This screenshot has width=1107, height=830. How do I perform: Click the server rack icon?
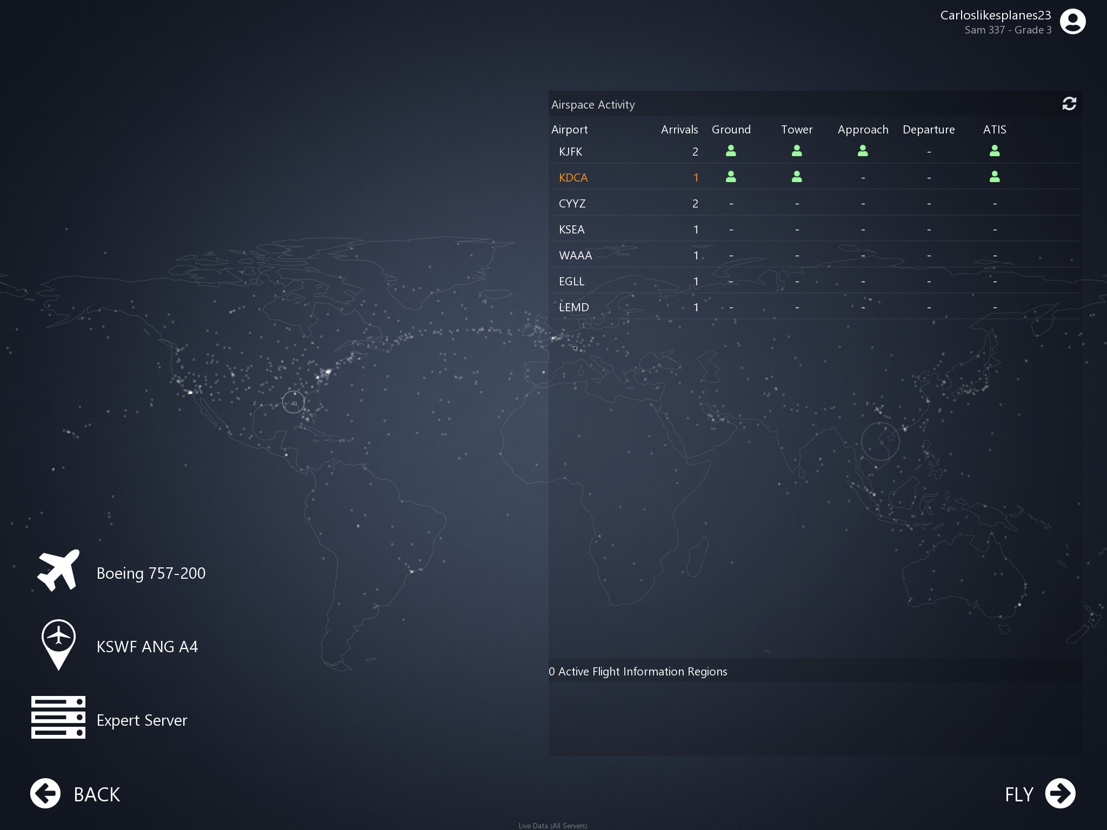(58, 717)
